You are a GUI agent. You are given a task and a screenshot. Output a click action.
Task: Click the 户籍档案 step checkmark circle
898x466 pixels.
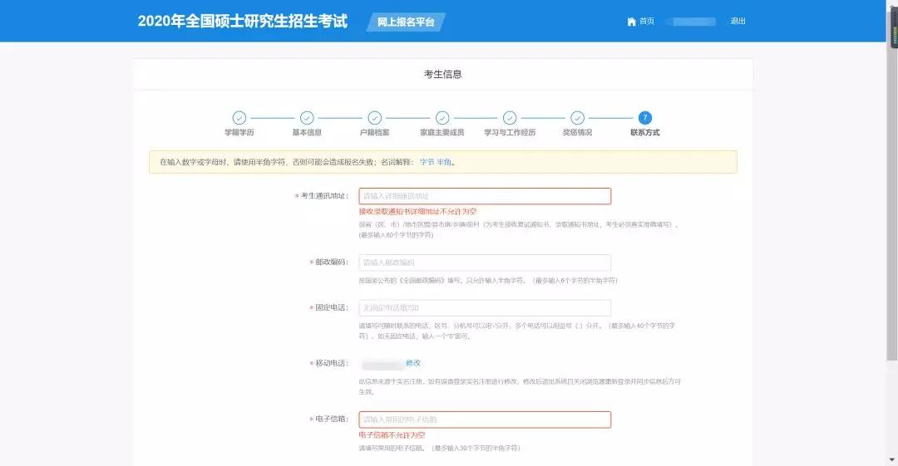374,117
